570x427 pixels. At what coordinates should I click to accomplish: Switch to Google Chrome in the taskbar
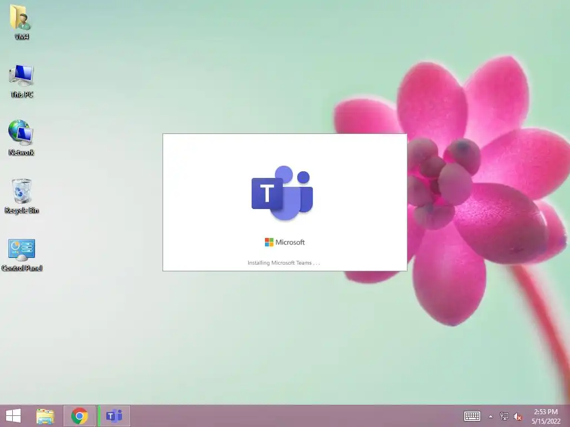tap(79, 416)
